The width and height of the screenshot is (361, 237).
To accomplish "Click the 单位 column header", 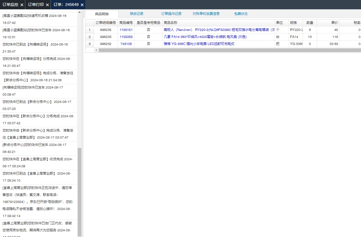I will 282,22.
